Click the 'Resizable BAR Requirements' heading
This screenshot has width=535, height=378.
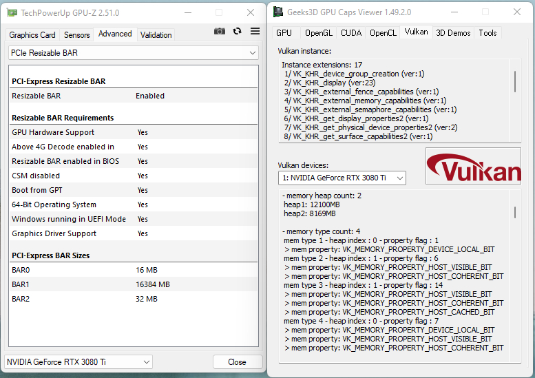coord(63,118)
